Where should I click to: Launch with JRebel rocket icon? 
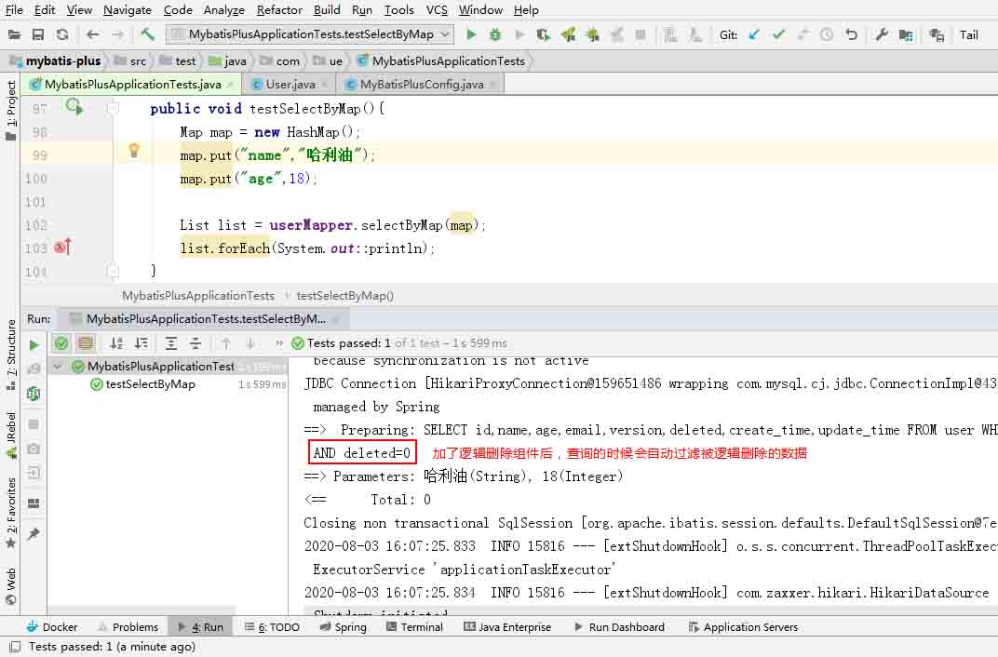coord(569,34)
